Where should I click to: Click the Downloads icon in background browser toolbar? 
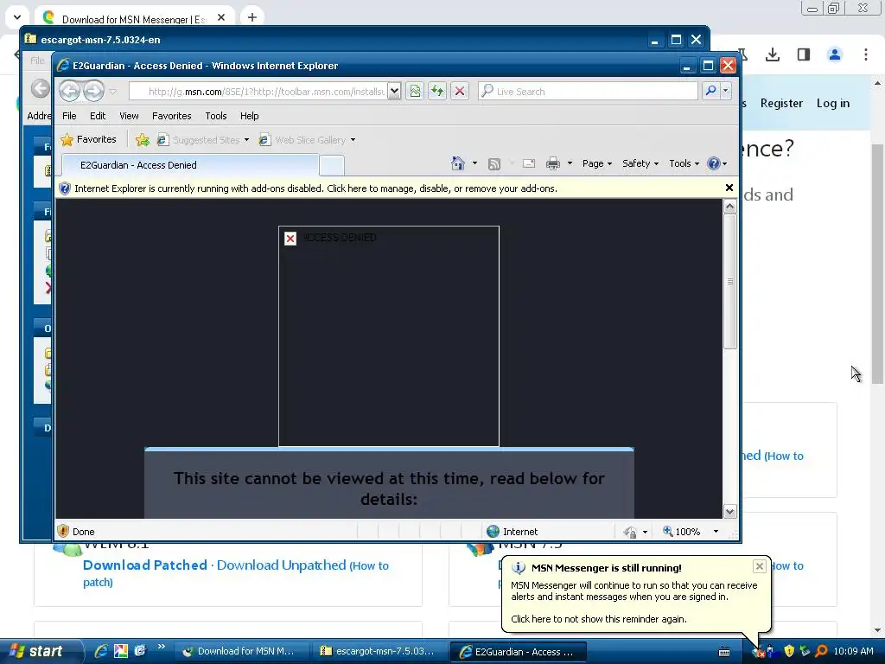773,54
